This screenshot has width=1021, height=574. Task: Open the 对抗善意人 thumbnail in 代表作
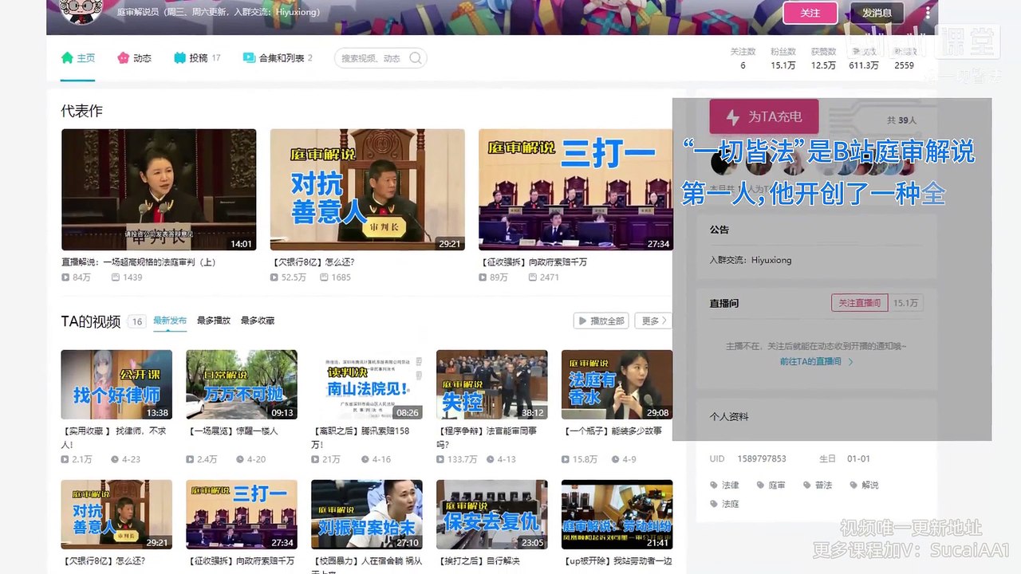[x=368, y=190]
